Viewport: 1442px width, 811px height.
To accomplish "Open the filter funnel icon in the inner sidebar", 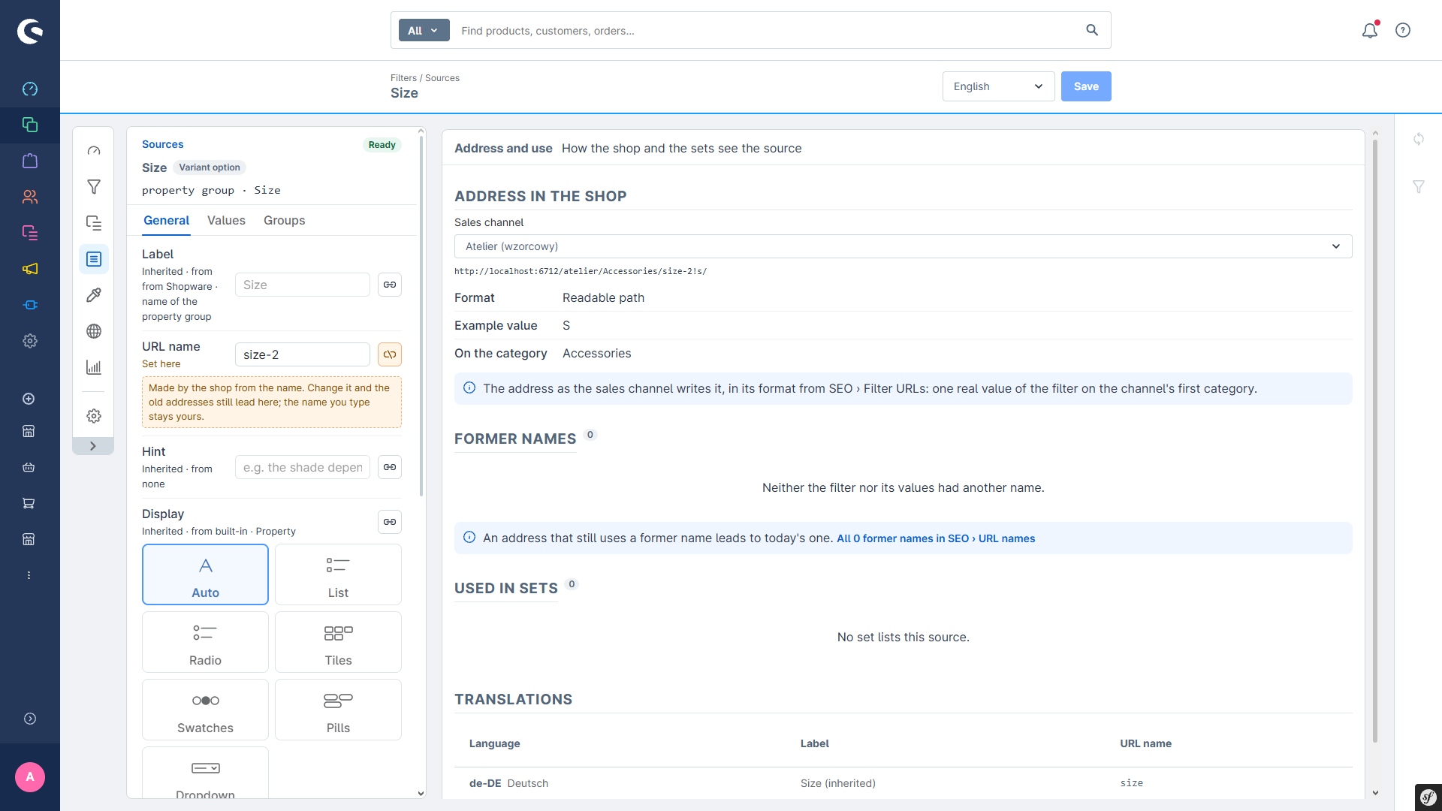I will 94,187.
